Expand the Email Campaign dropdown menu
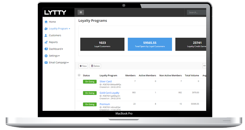 (59, 62)
